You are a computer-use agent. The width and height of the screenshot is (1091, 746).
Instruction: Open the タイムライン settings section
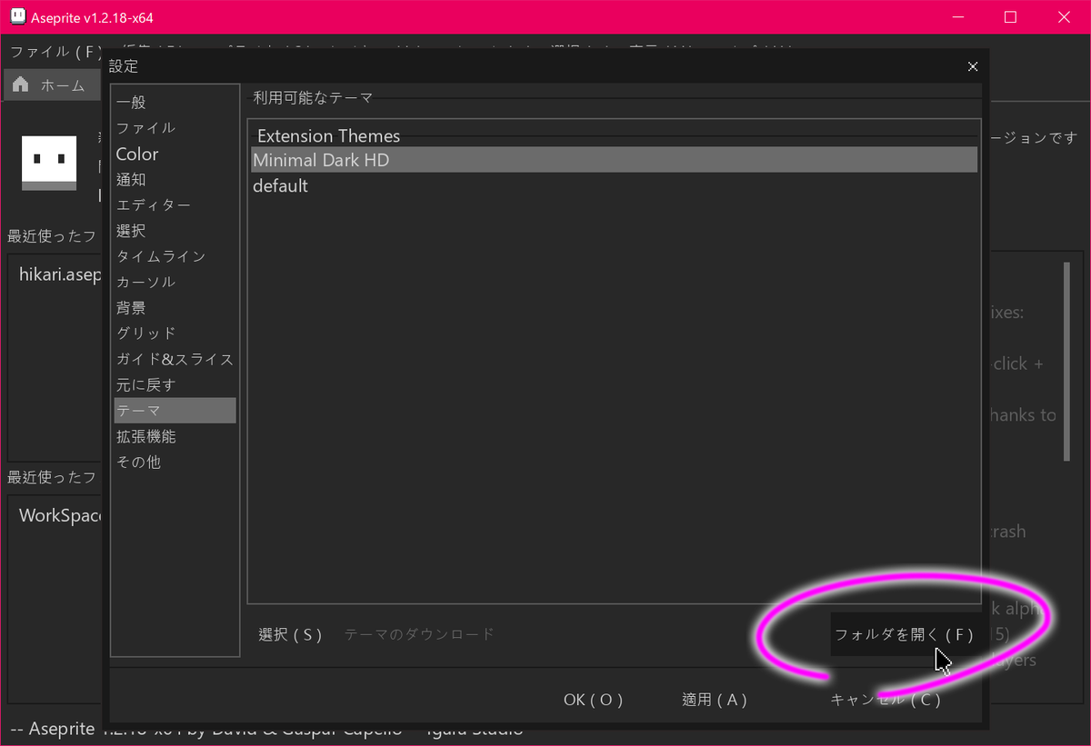[160, 256]
